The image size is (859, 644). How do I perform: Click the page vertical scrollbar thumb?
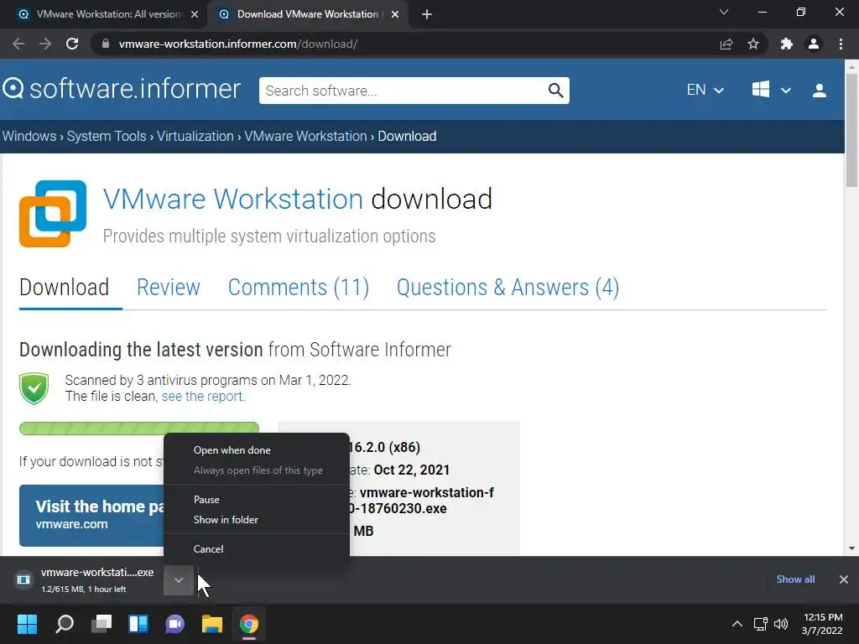pos(851,130)
